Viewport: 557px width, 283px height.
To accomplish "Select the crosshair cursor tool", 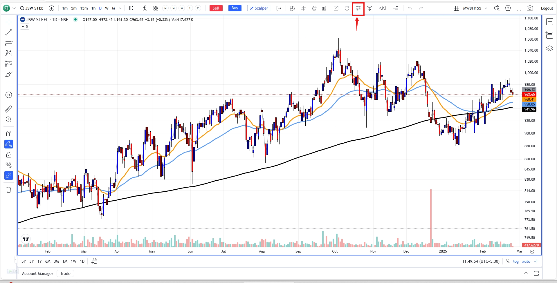I will pyautogui.click(x=9, y=22).
